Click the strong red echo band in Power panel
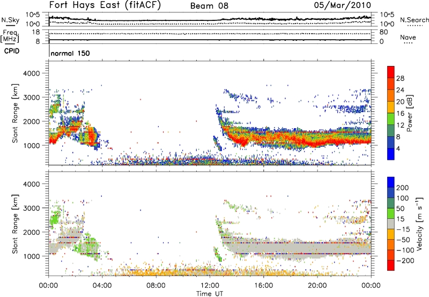The height and width of the screenshot is (297, 429). 297,139
